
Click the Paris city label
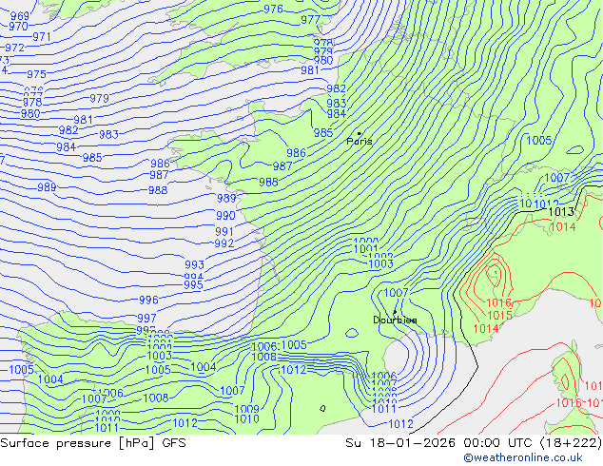point(360,141)
